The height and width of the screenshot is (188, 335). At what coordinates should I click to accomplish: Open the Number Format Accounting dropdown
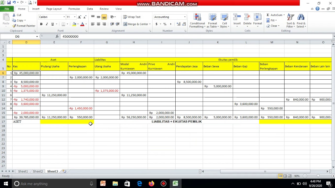pos(185,17)
